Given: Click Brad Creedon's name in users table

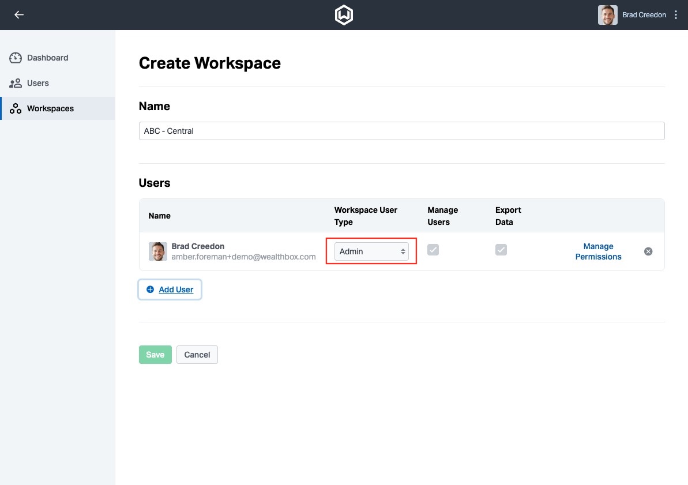Looking at the screenshot, I should 198,246.
